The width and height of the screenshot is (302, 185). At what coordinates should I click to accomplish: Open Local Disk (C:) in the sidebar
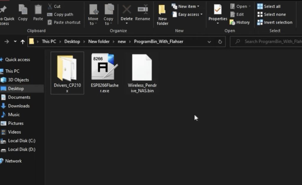[x=22, y=141]
